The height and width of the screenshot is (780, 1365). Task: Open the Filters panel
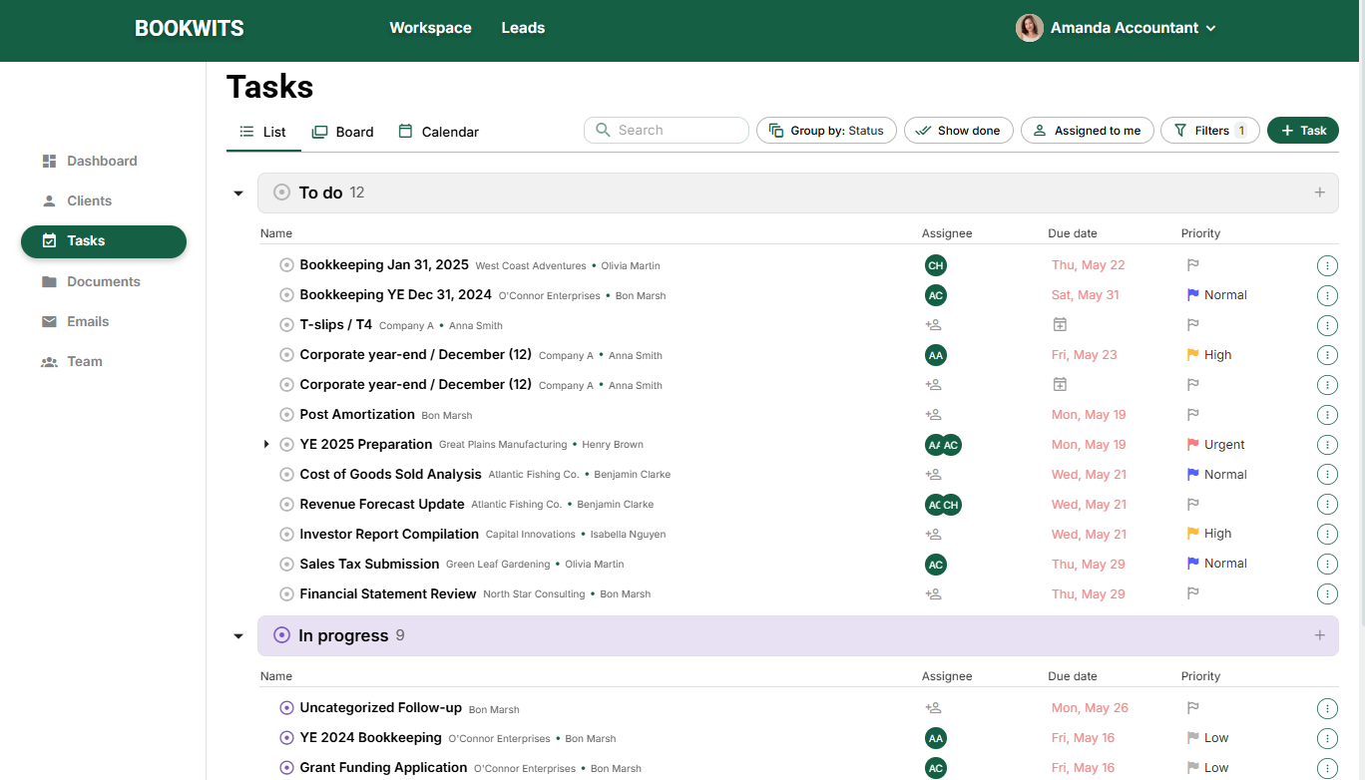tap(1209, 130)
